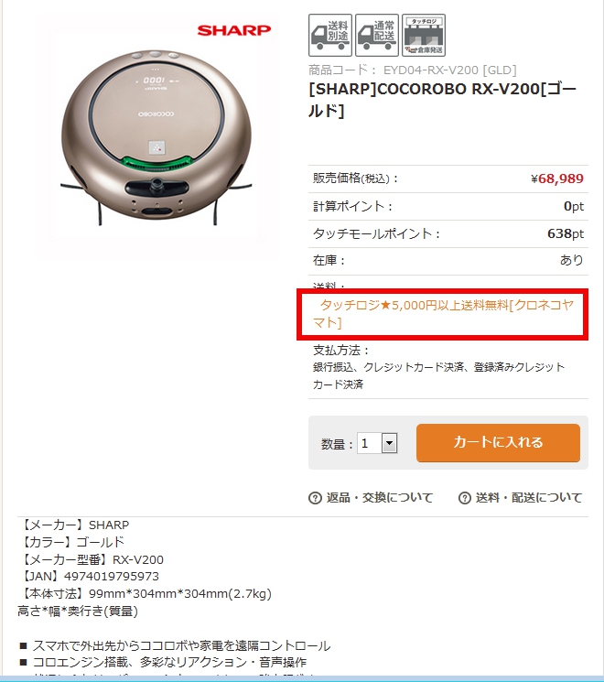This screenshot has height=682, width=604.
Task: Click the price ¥68,989
Action: (557, 179)
